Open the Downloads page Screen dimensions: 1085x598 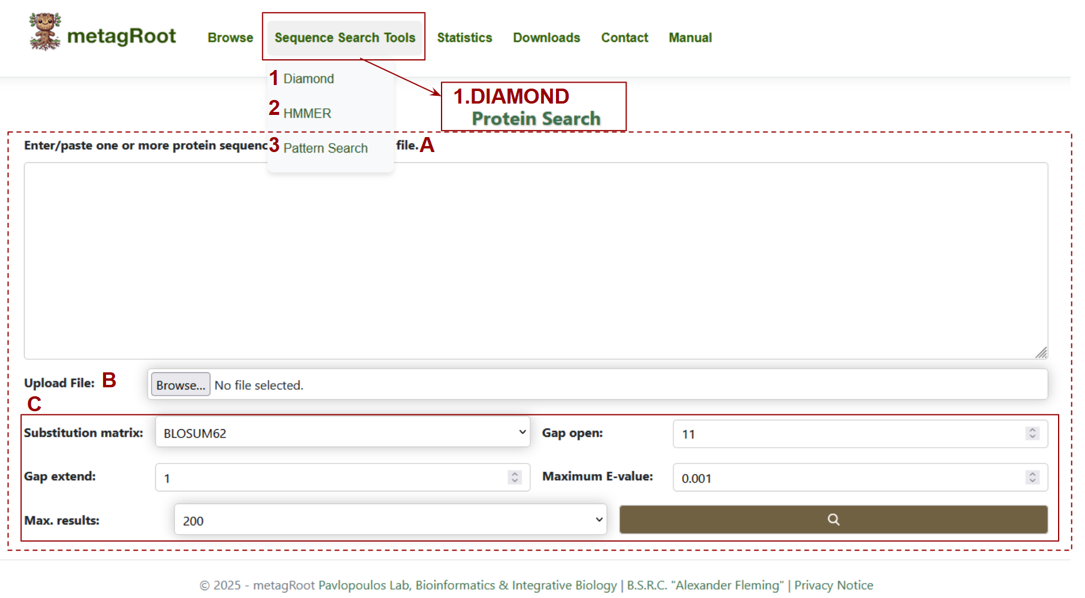coord(546,38)
